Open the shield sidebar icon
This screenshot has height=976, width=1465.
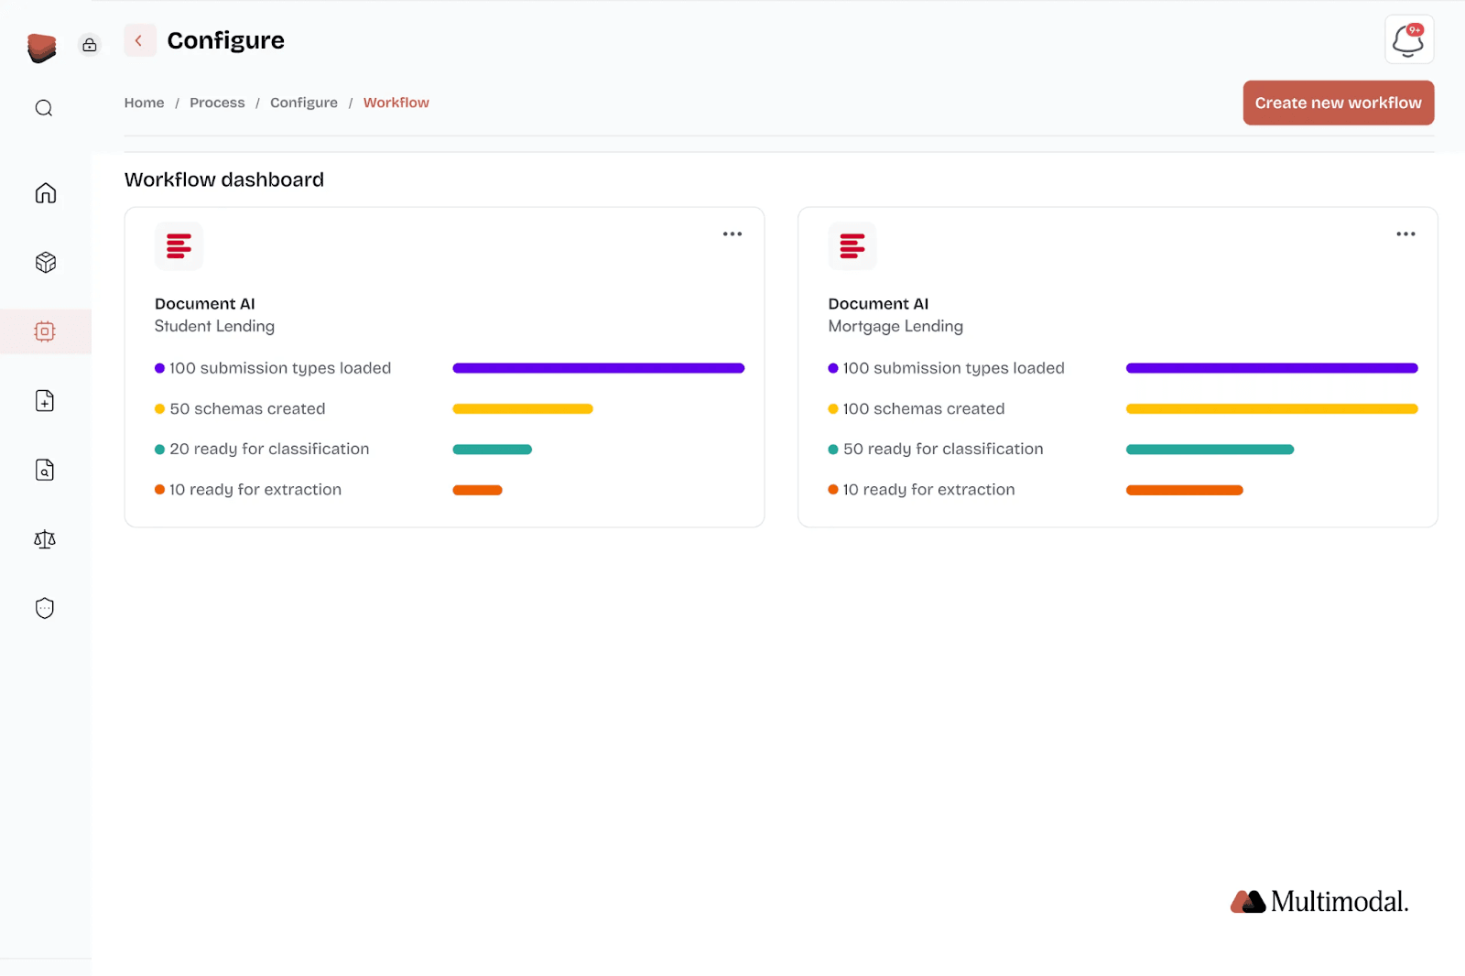(45, 608)
